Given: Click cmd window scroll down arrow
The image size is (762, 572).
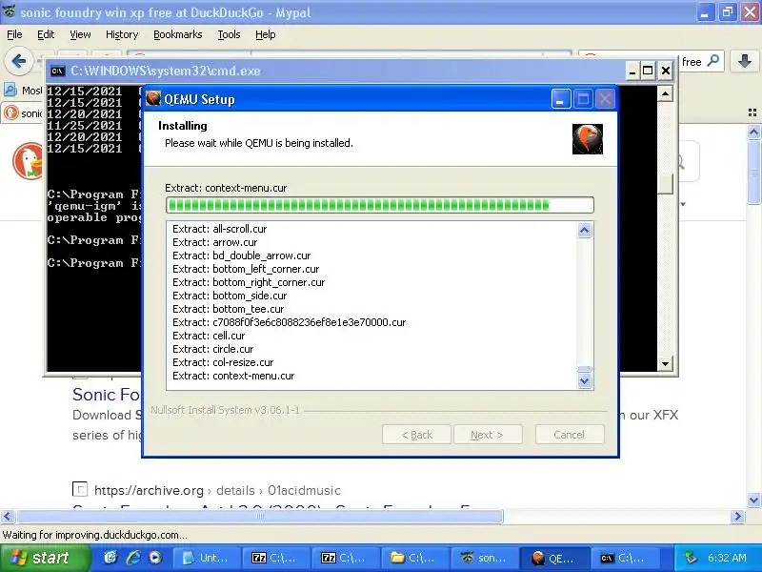Looking at the screenshot, I should coord(665,363).
